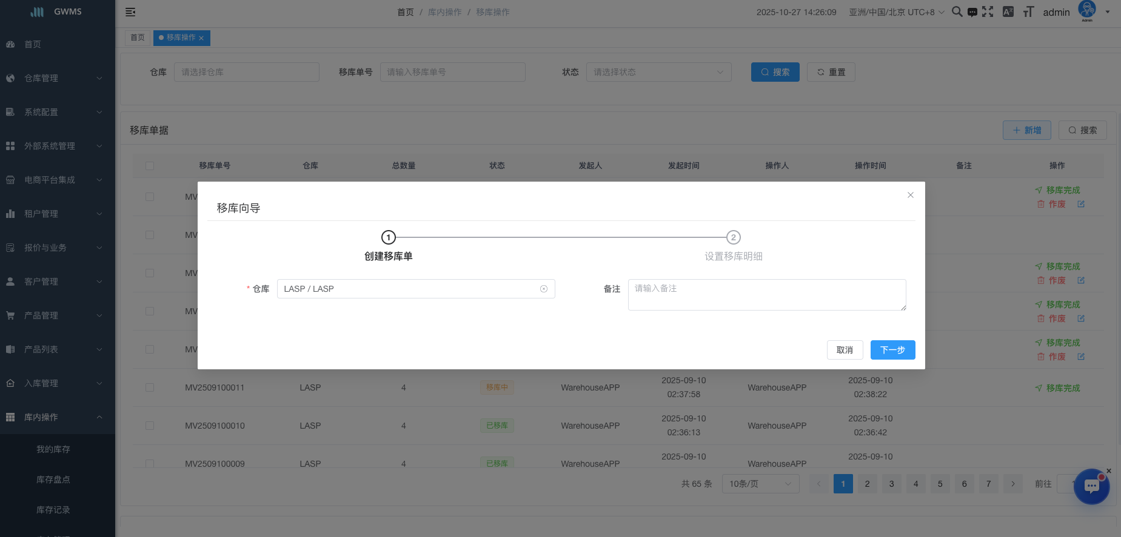Expand 客户管理 sidebar menu
The width and height of the screenshot is (1121, 537).
[58, 282]
